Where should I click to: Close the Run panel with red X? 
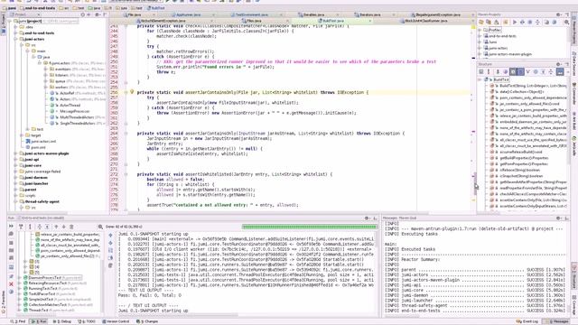tap(11, 284)
